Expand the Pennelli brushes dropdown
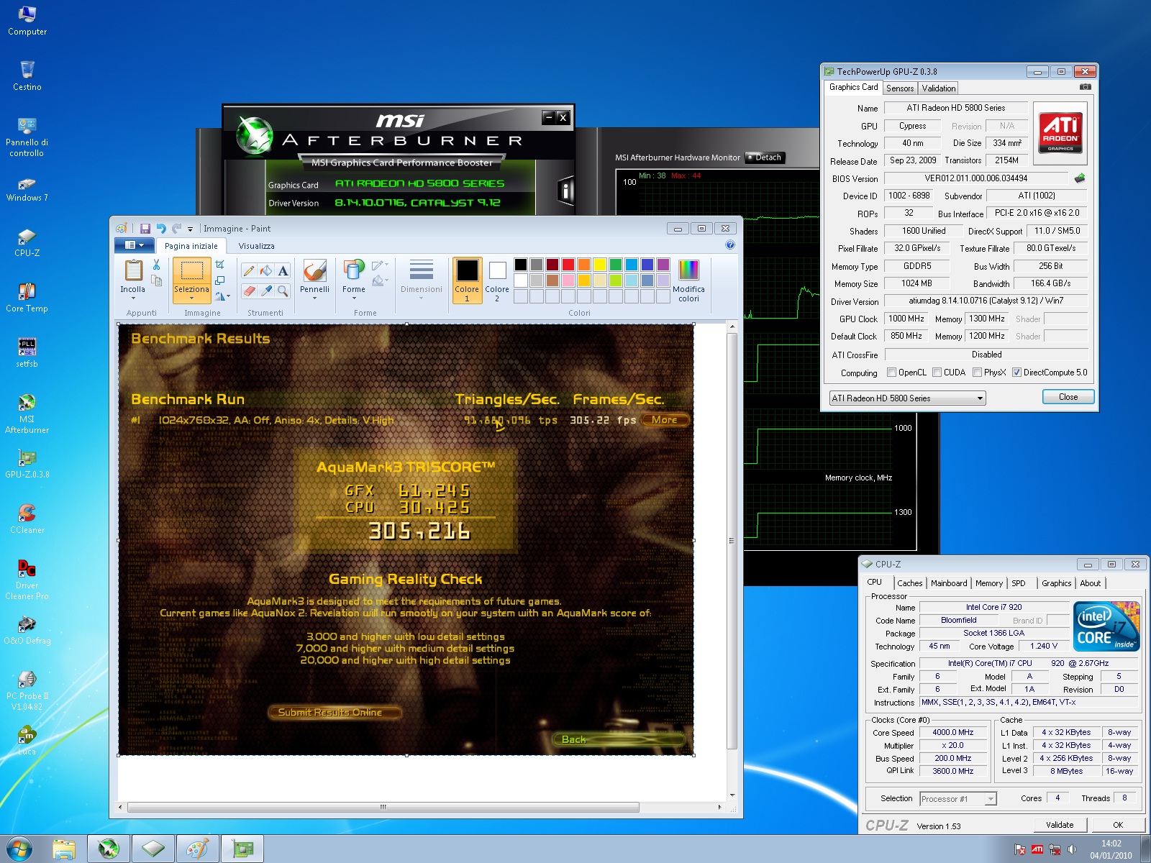This screenshot has height=863, width=1151. click(315, 298)
